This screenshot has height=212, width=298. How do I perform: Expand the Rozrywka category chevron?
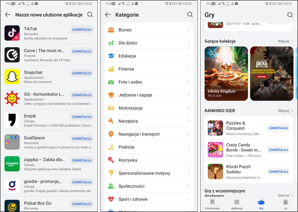(x=189, y=160)
